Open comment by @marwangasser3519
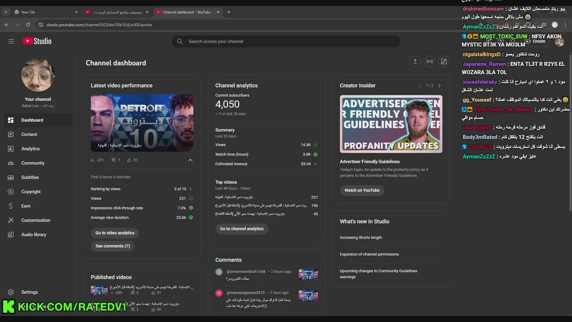 click(x=266, y=299)
